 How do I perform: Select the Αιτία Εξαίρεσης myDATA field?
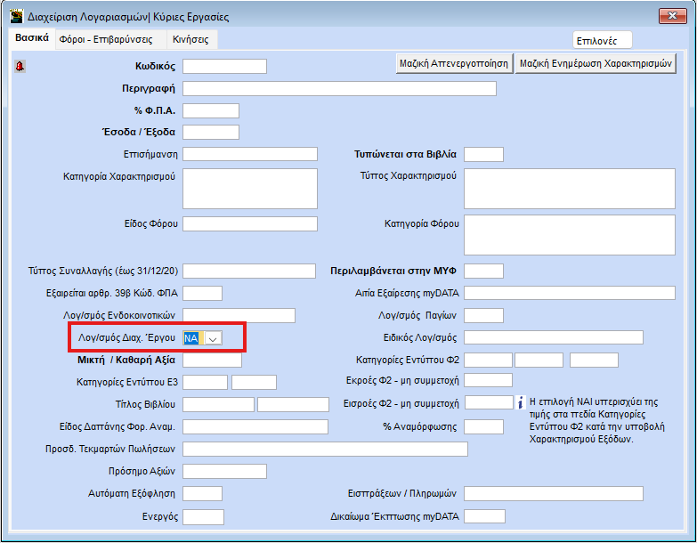[570, 293]
